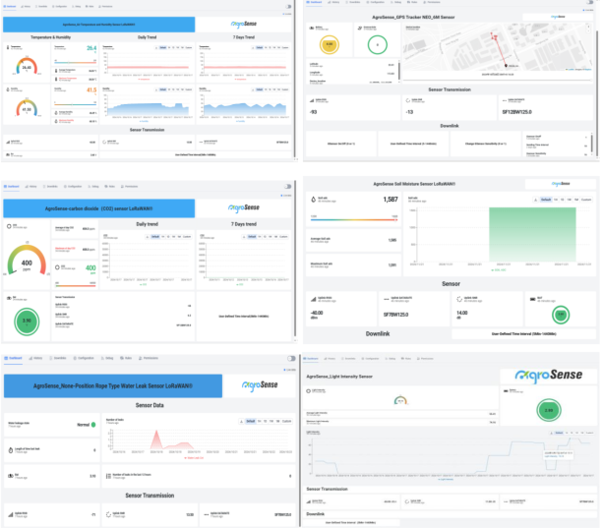Open the Permissions tab in the CO2 sensor panel
This screenshot has width=603, height=528.
point(129,187)
